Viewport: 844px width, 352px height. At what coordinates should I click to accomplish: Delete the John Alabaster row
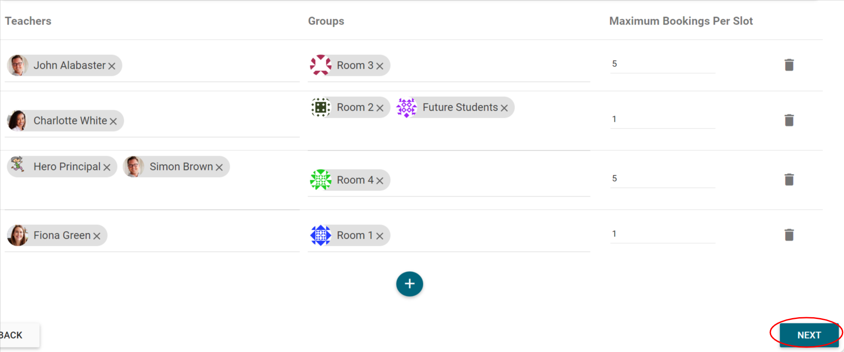point(789,65)
